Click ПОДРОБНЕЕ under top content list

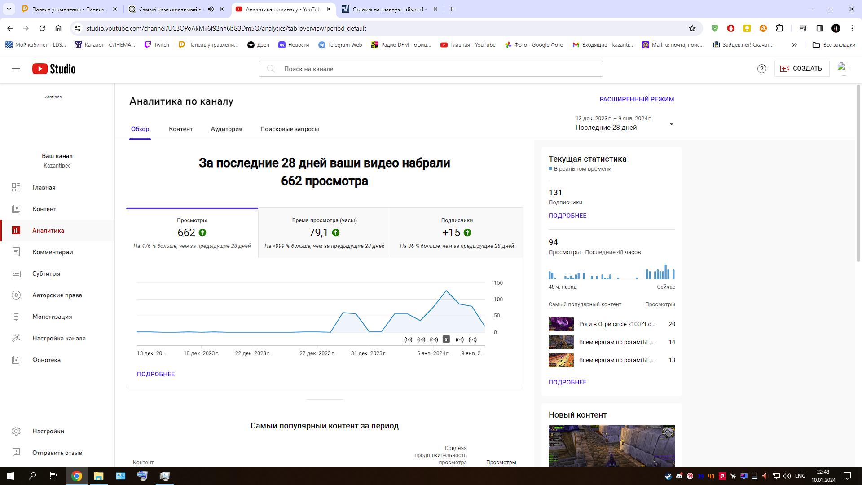[567, 382]
